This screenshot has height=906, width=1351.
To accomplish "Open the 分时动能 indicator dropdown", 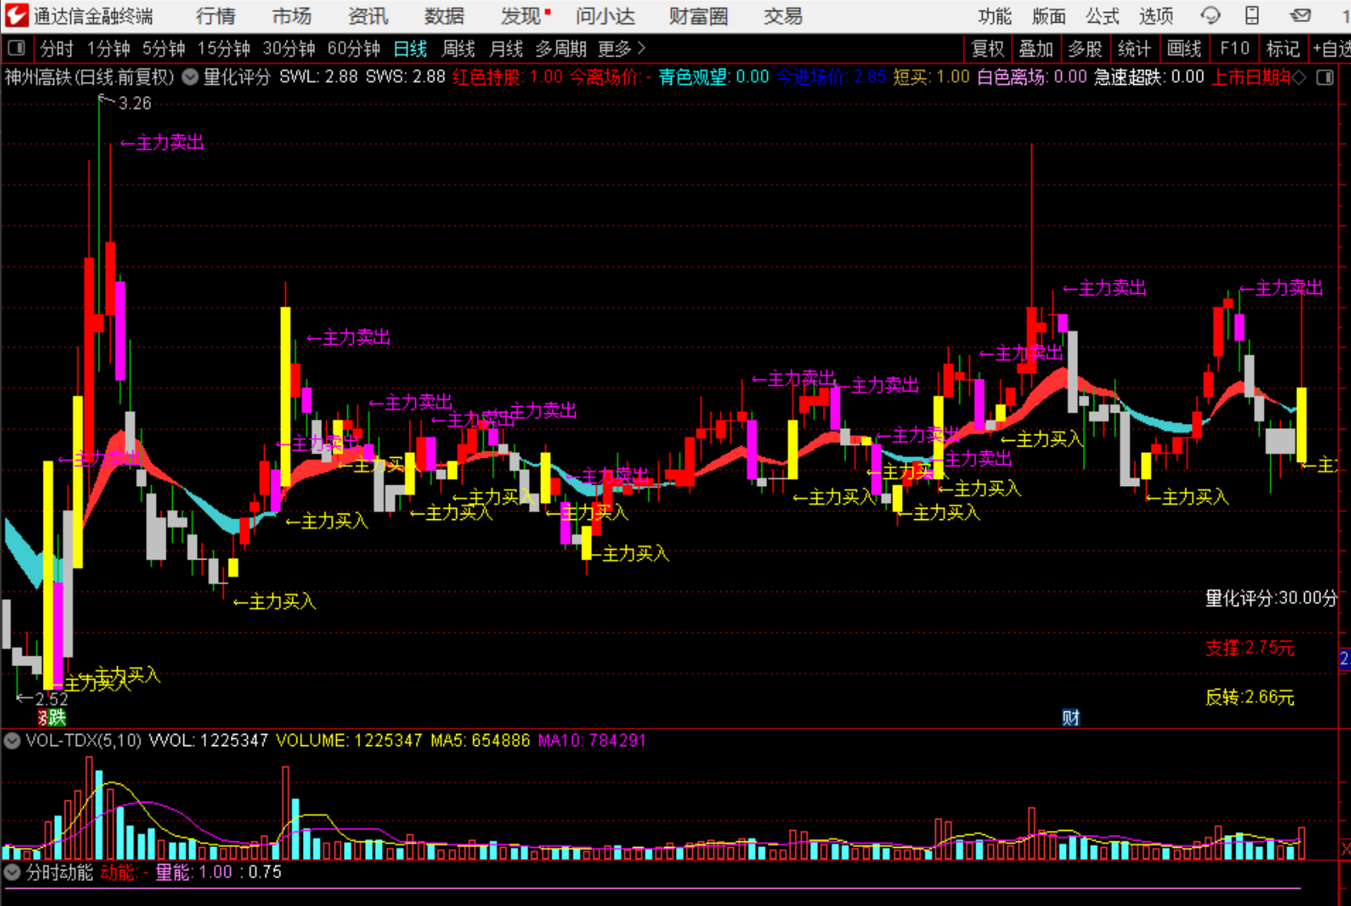I will click(12, 872).
